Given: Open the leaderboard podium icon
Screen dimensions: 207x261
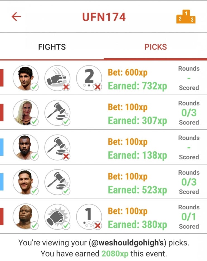Looking at the screenshot, I should click(186, 17).
